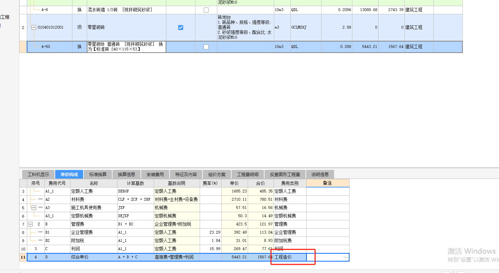Click the 企业管理费 name cell in row B1

point(94,233)
